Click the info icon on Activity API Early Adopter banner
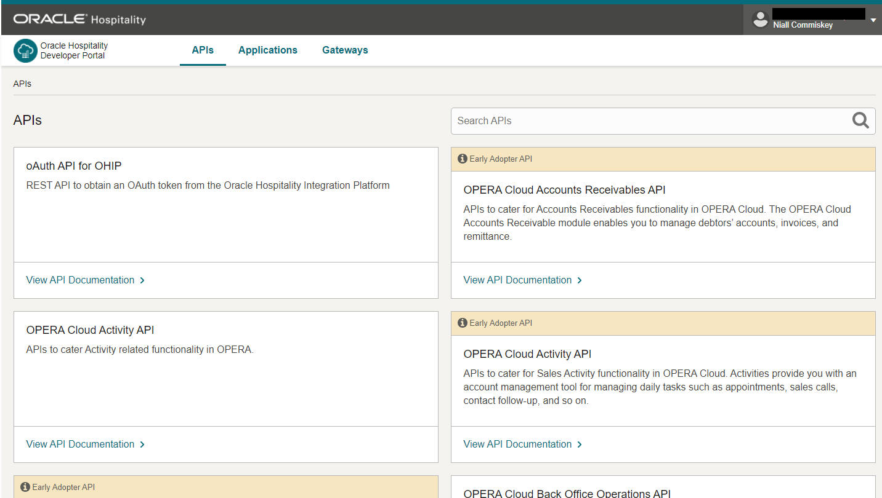Screen dimensions: 882x498 tap(462, 322)
